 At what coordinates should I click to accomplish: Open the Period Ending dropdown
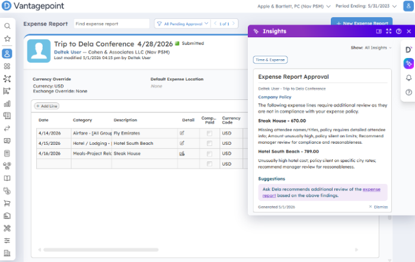366,6
